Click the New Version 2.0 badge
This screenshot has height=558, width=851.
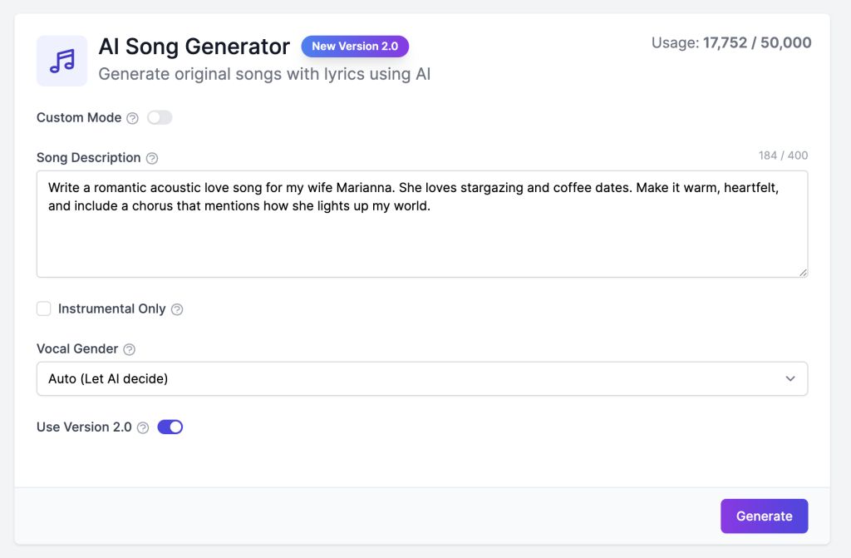[355, 47]
